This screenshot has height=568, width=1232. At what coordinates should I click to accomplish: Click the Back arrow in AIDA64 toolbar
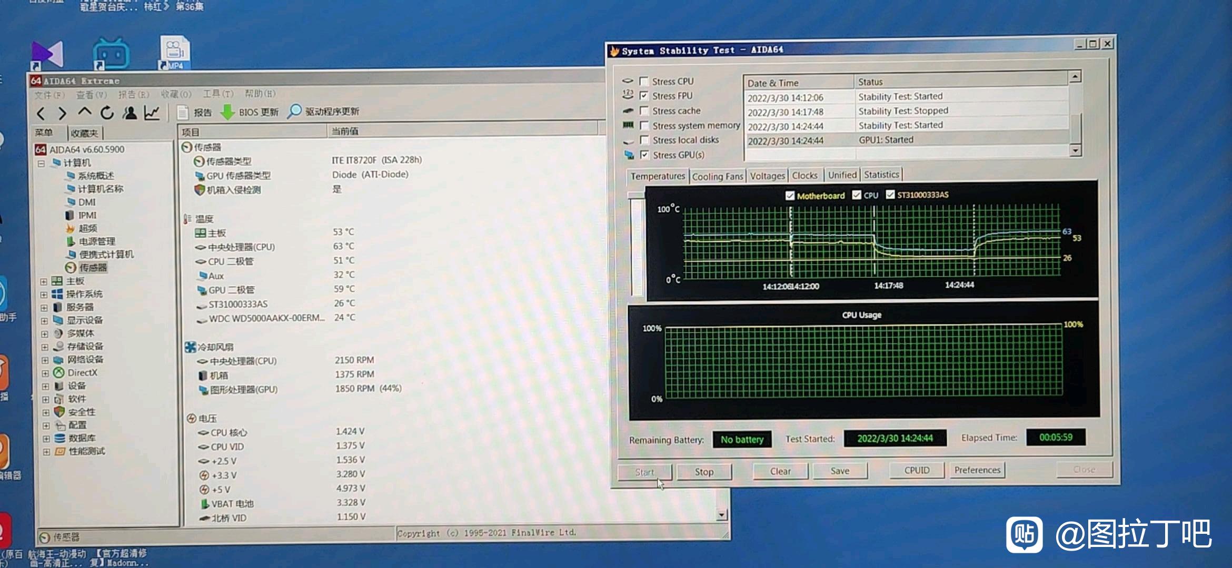point(41,113)
